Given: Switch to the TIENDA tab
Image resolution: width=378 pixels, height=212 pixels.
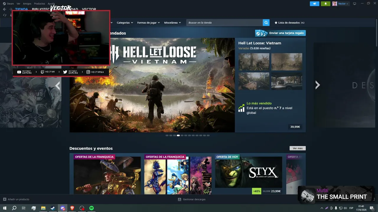Looking at the screenshot, I should tap(22, 9).
